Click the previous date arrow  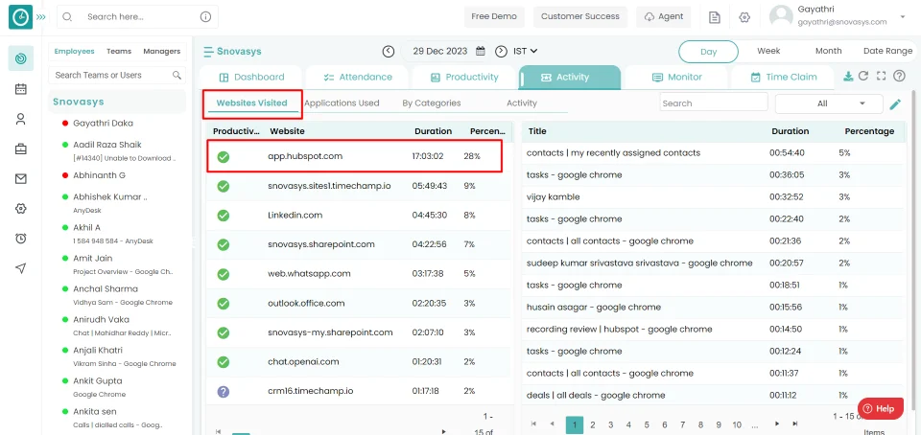(389, 51)
